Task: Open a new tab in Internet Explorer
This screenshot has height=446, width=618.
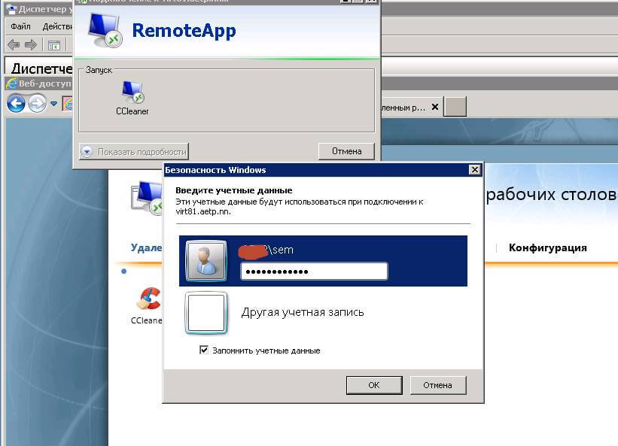Action: coord(455,107)
